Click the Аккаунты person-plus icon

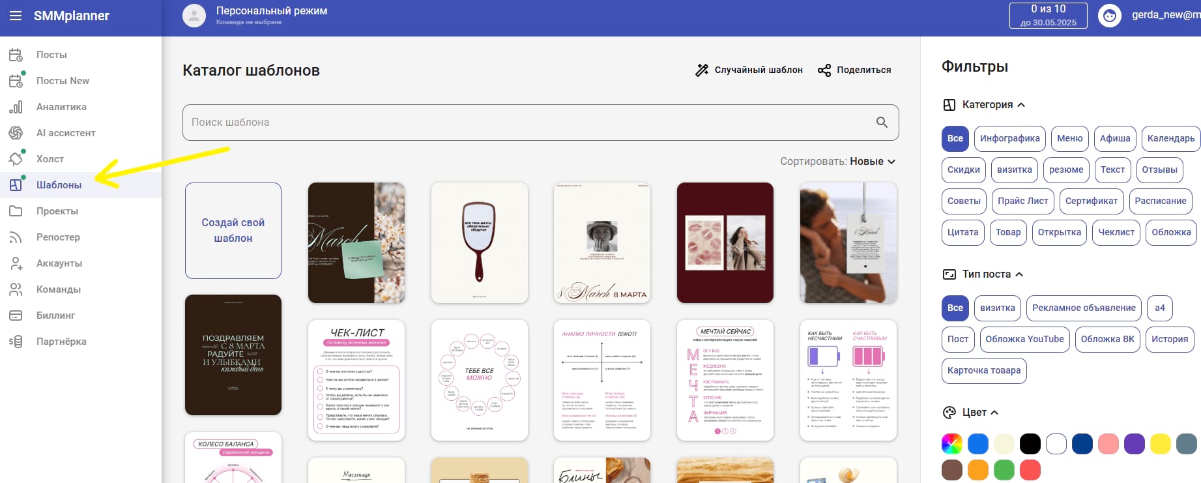tap(16, 263)
